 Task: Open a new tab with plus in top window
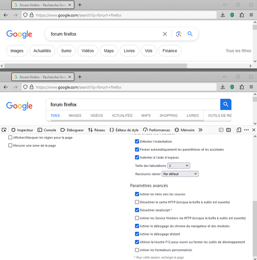tap(80, 5)
